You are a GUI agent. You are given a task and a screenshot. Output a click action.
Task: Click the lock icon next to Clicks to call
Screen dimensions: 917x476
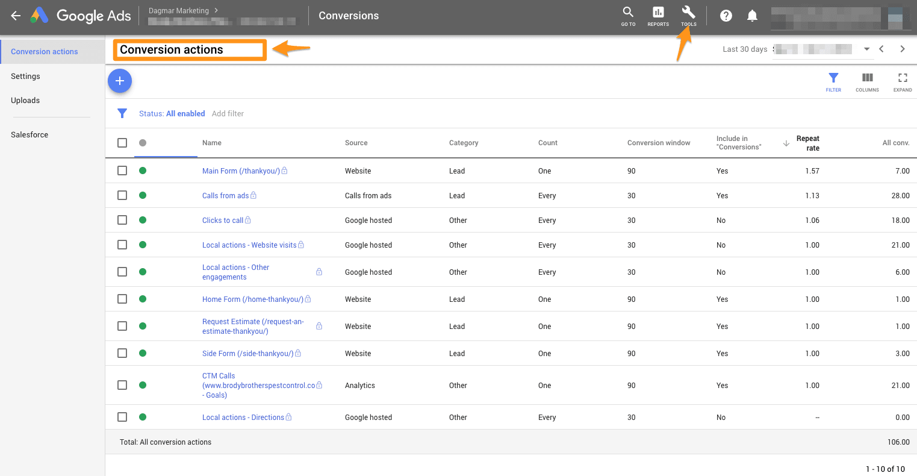(247, 220)
